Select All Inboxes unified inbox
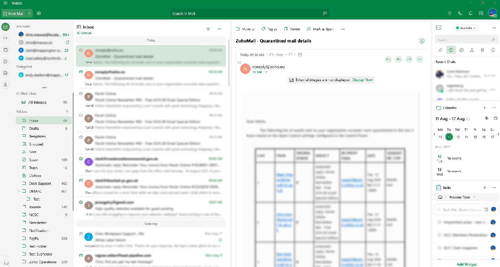This screenshot has height=267, width=500. 44,102
